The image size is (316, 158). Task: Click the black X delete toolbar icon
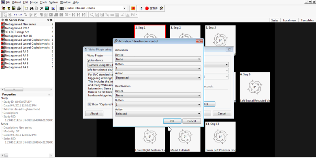41,8
